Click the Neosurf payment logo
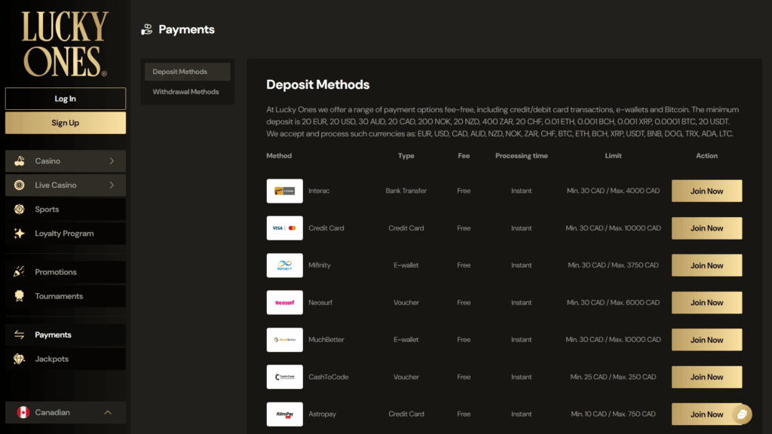Screen dimensions: 772x434 coord(284,302)
